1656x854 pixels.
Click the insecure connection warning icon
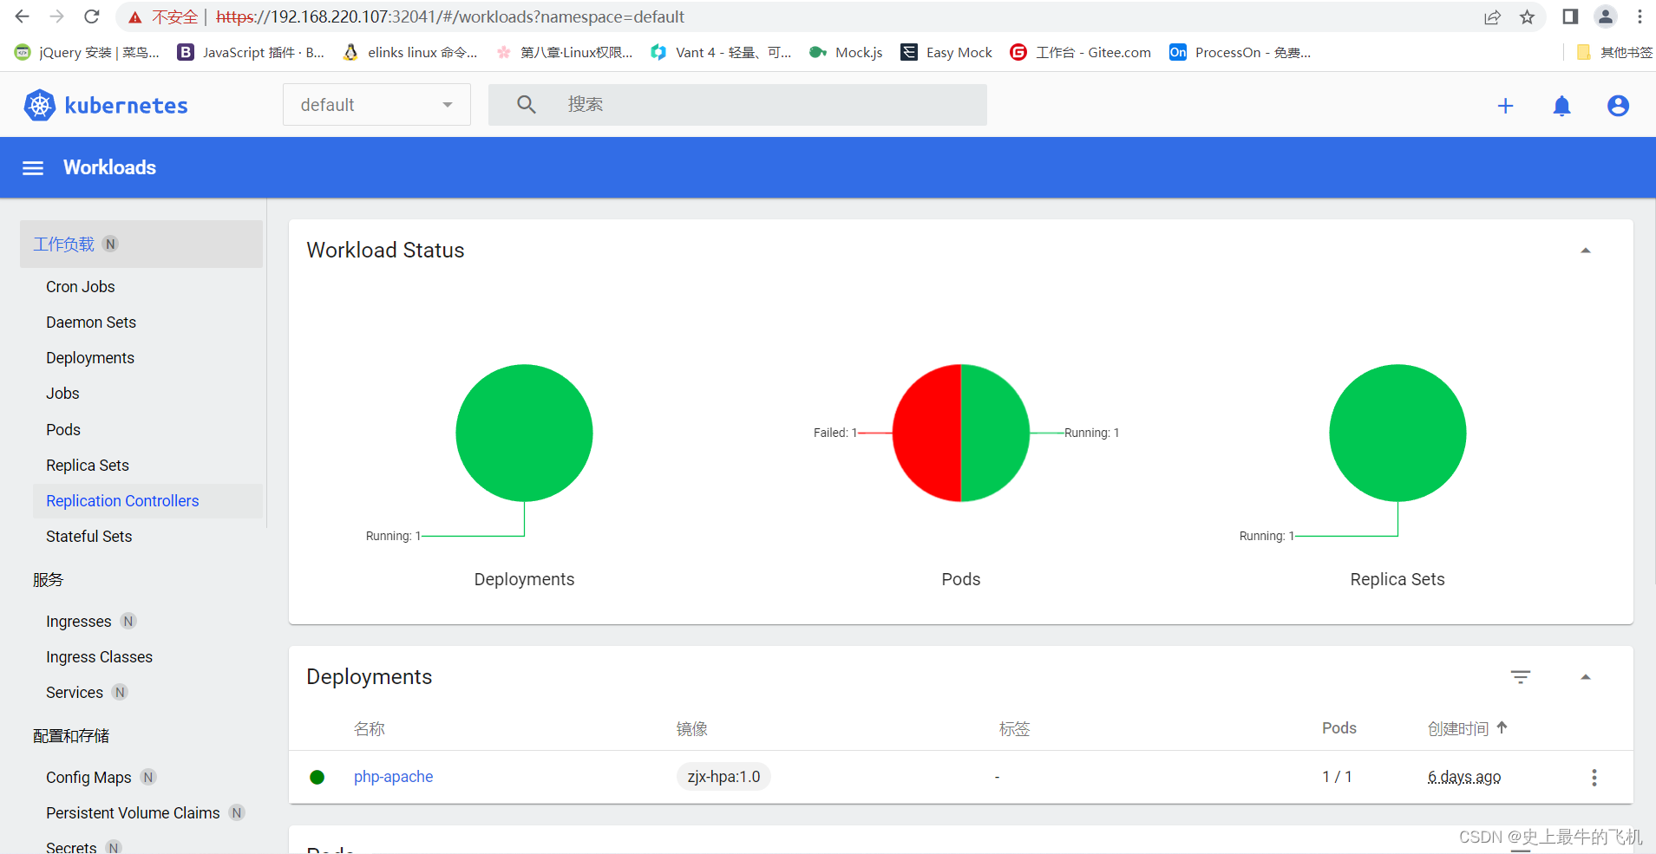[135, 17]
